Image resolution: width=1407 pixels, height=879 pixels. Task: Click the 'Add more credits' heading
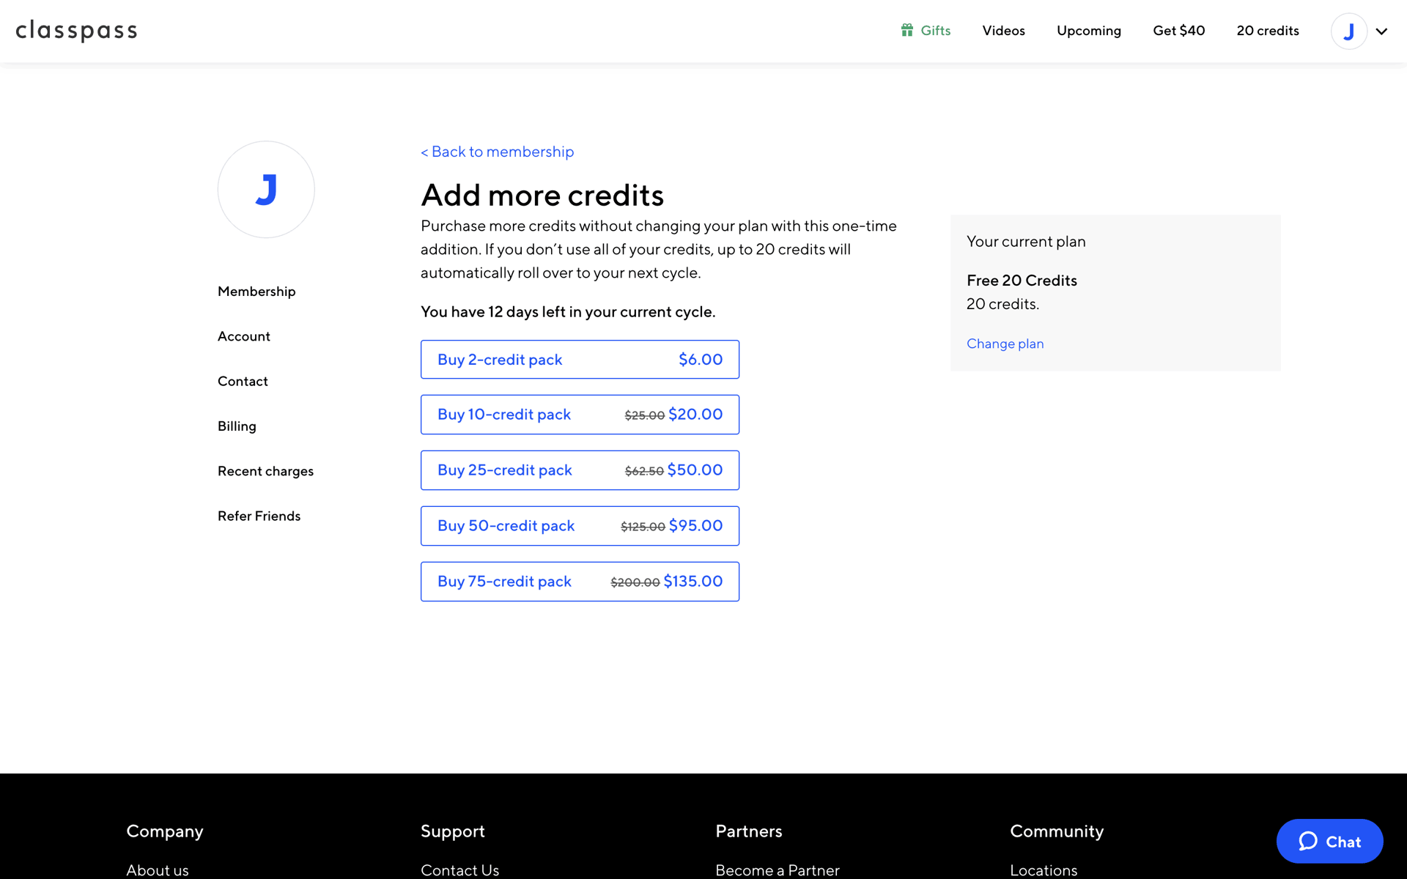(x=542, y=195)
